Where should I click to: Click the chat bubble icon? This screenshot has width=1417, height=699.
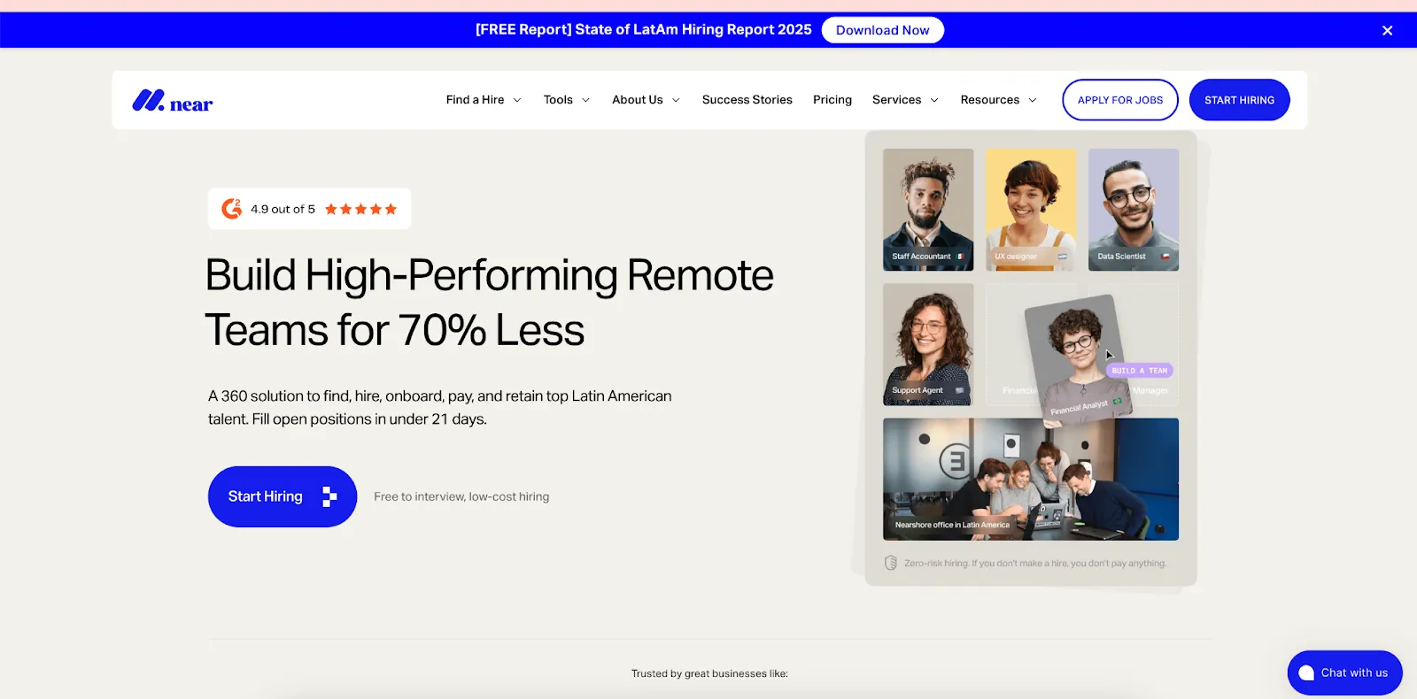coord(1306,673)
